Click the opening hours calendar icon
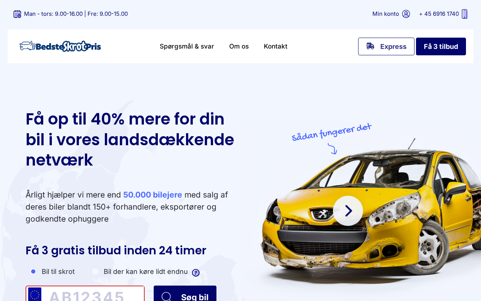The width and height of the screenshot is (481, 301). click(17, 14)
